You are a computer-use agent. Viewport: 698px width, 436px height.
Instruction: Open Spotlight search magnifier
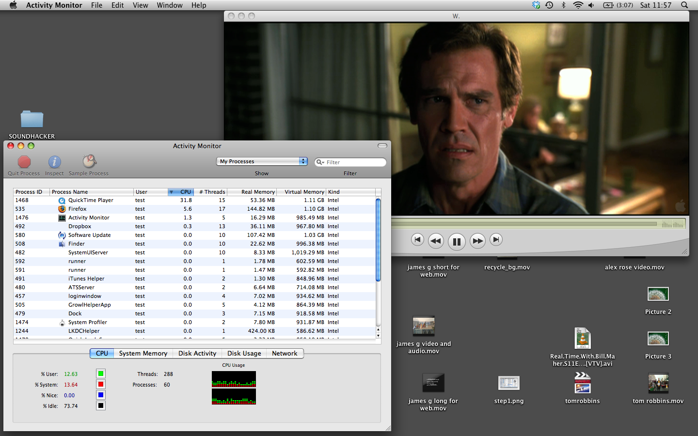coord(684,5)
